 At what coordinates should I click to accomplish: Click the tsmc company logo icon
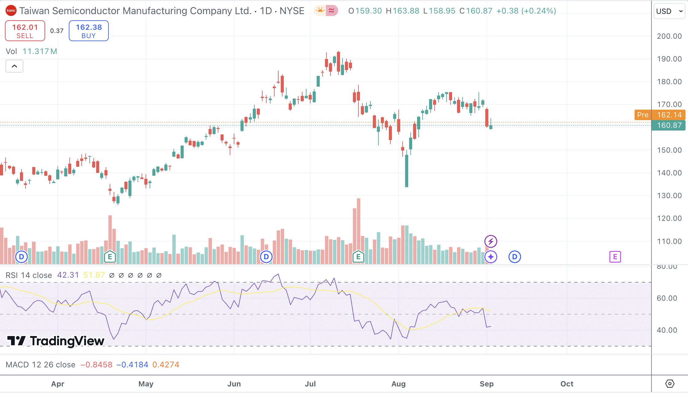pyautogui.click(x=11, y=11)
